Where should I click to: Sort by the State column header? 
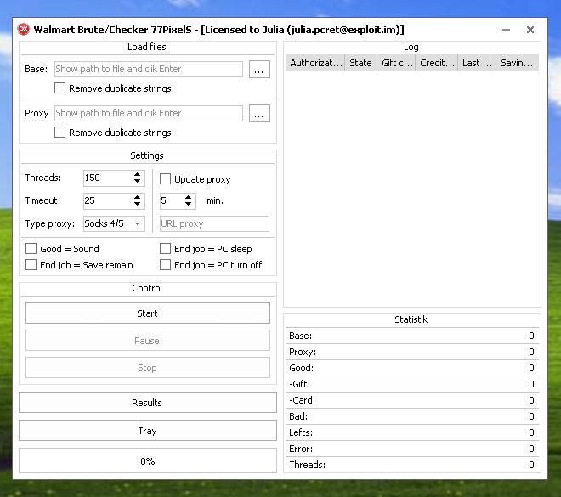pyautogui.click(x=360, y=63)
